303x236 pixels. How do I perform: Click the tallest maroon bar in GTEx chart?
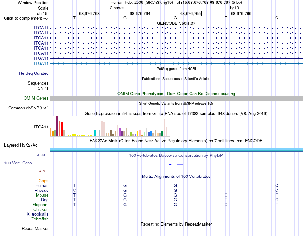pos(57,126)
